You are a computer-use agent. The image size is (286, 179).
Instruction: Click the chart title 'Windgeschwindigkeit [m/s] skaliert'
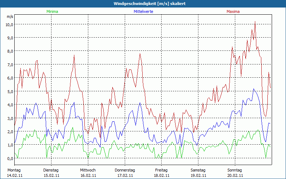149,4
